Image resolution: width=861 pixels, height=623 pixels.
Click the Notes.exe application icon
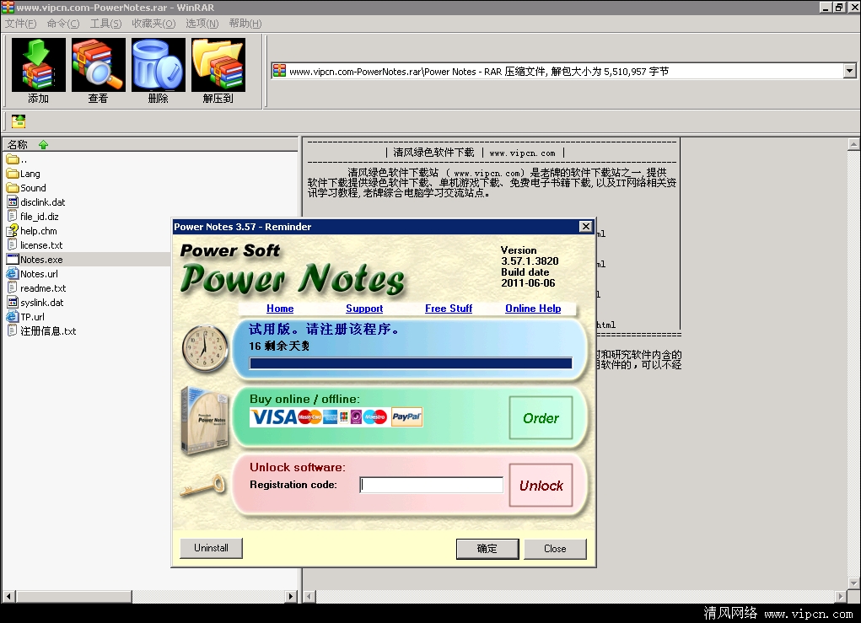(x=13, y=259)
